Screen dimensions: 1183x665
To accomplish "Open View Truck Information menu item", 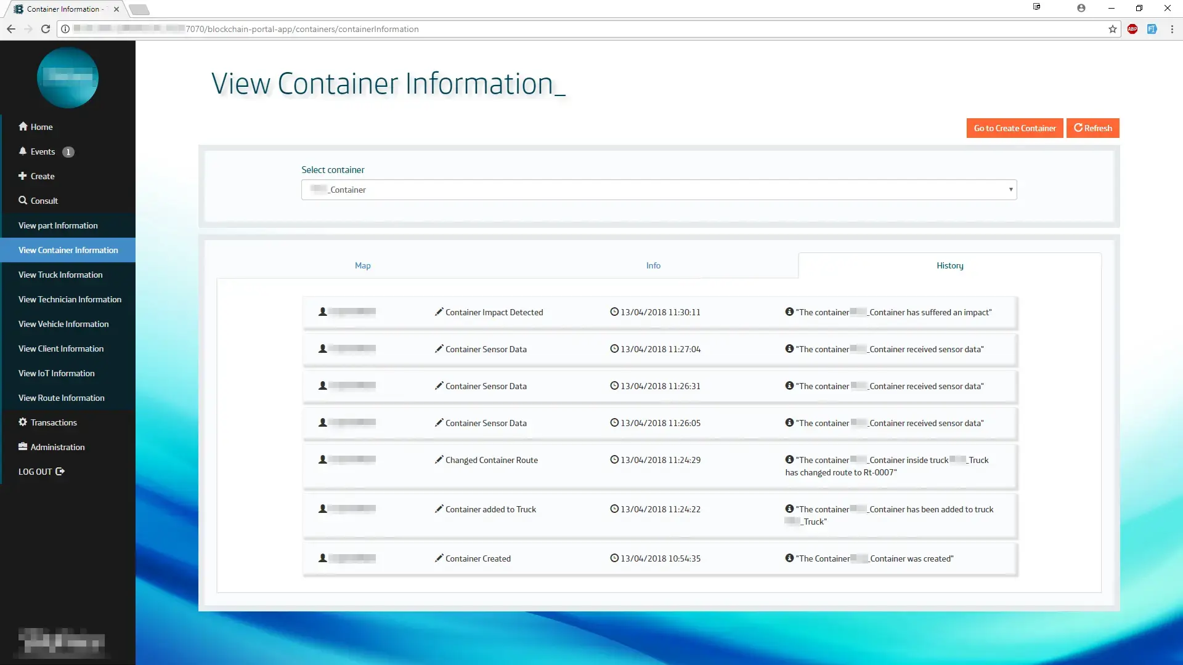I will (60, 275).
